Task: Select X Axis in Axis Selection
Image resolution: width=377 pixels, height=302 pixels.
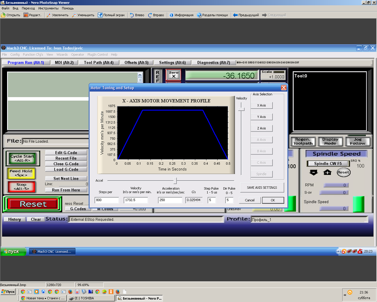Action: point(262,105)
